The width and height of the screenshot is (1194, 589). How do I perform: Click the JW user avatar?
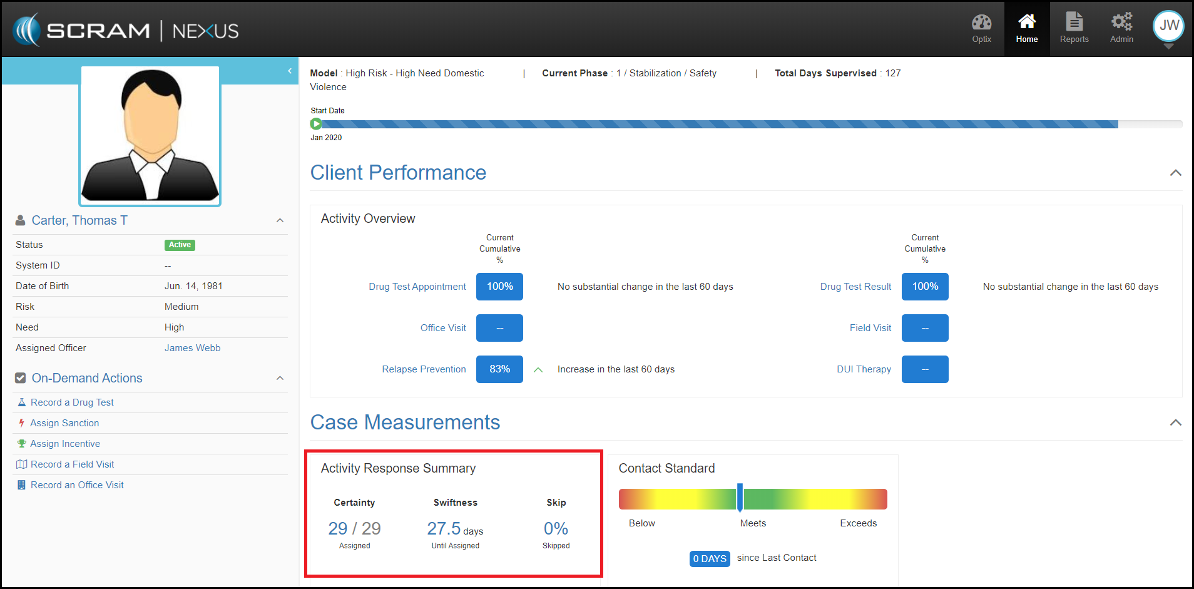point(1168,26)
